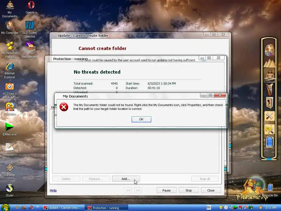Switch to Protection : running taskbar item
281x211 pixels.
pyautogui.click(x=106, y=208)
